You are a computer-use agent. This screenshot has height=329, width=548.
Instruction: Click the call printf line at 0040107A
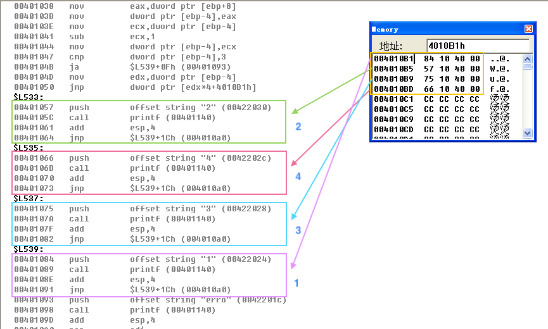115,219
